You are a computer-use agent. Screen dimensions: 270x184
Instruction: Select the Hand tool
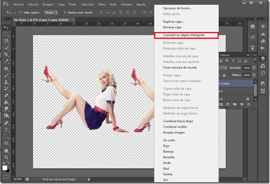coord(6,150)
